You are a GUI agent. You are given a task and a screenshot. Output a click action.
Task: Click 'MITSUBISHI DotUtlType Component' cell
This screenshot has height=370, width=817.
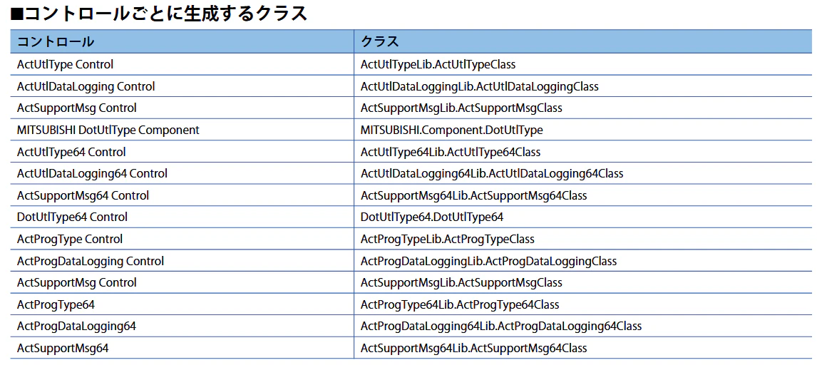tap(182, 130)
